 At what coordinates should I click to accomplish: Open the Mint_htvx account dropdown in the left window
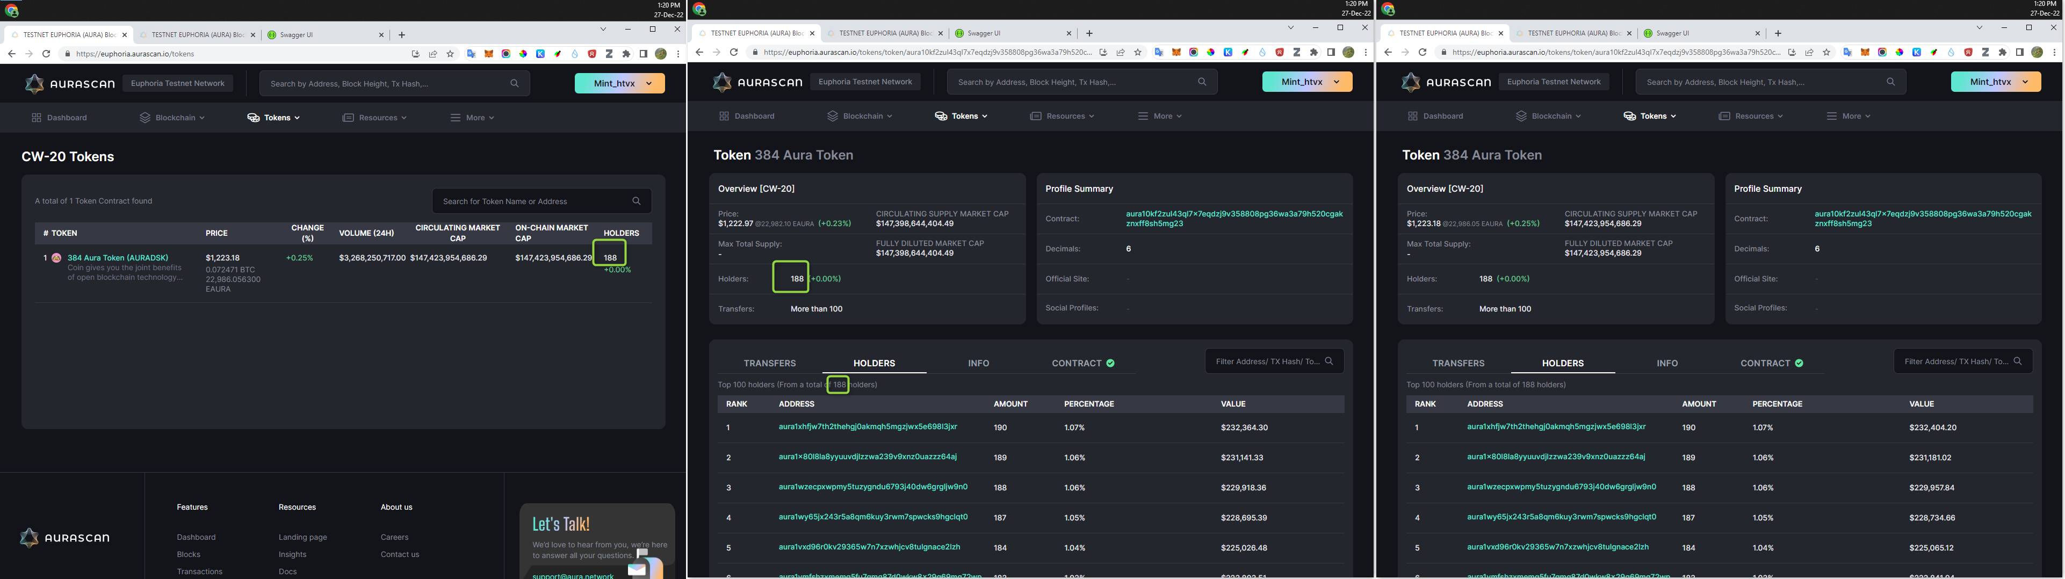pos(619,83)
